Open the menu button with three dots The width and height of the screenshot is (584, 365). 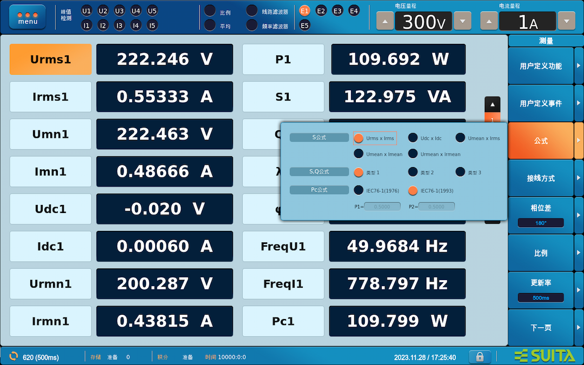28,17
